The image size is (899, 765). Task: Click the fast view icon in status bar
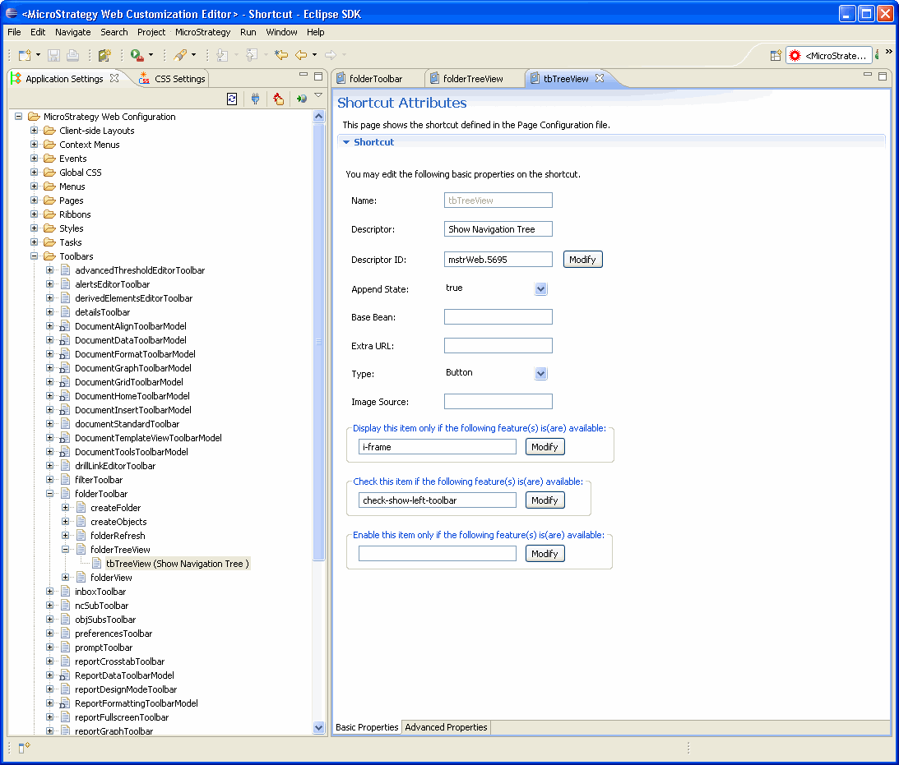[24, 747]
